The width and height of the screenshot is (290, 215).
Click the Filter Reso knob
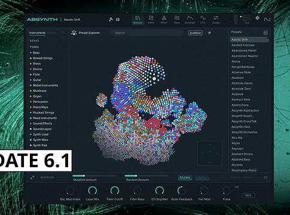pyautogui.click(x=137, y=191)
